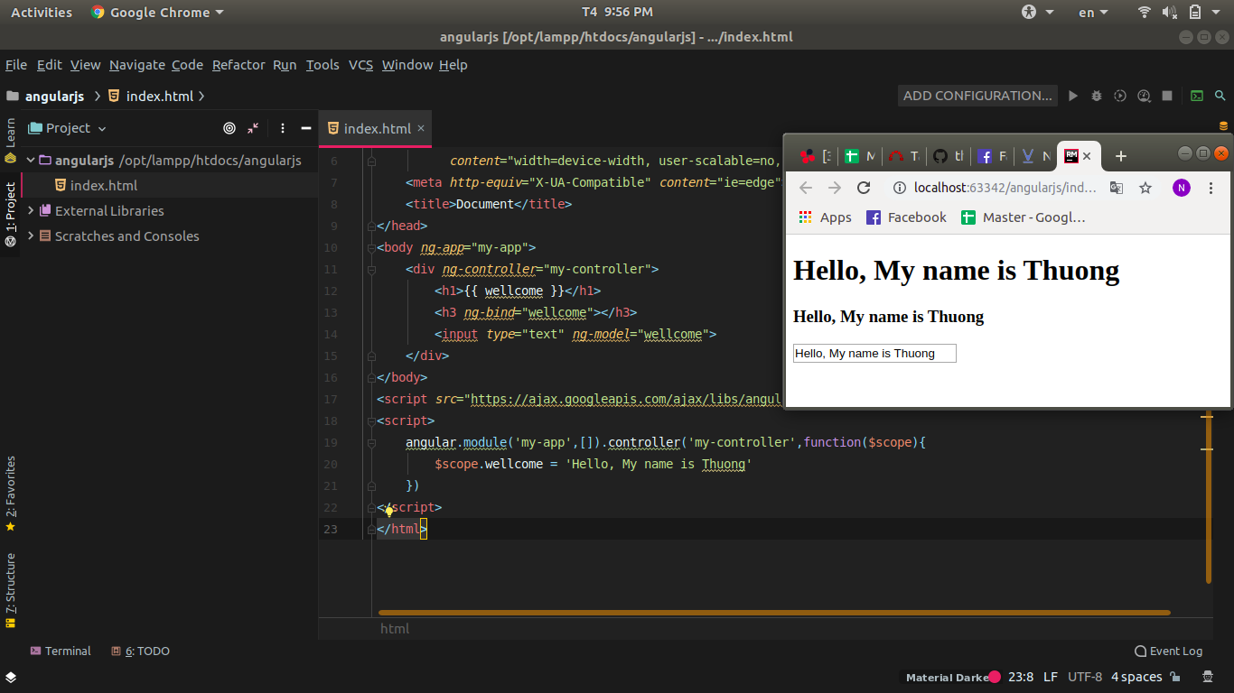Open Search Everywhere magnifier icon
Screen dimensions: 1234x693
(1220, 96)
